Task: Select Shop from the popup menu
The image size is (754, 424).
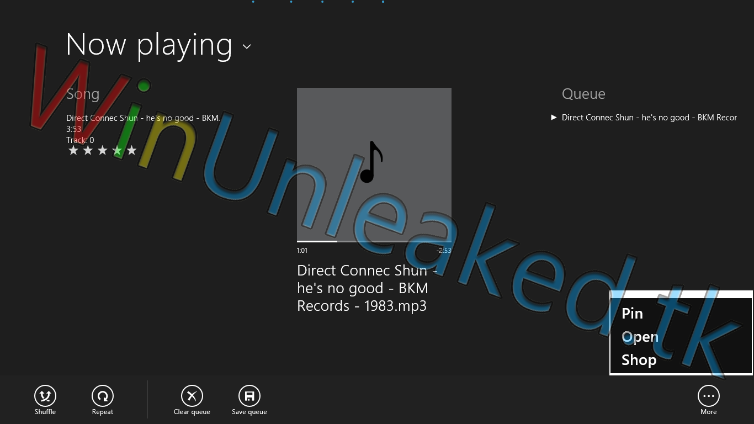Action: coord(639,360)
